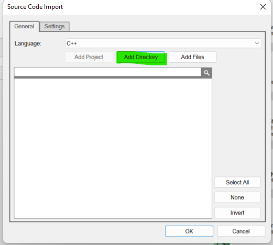The height and width of the screenshot is (245, 273).
Task: Click the magnifier search icon
Action: [206, 73]
